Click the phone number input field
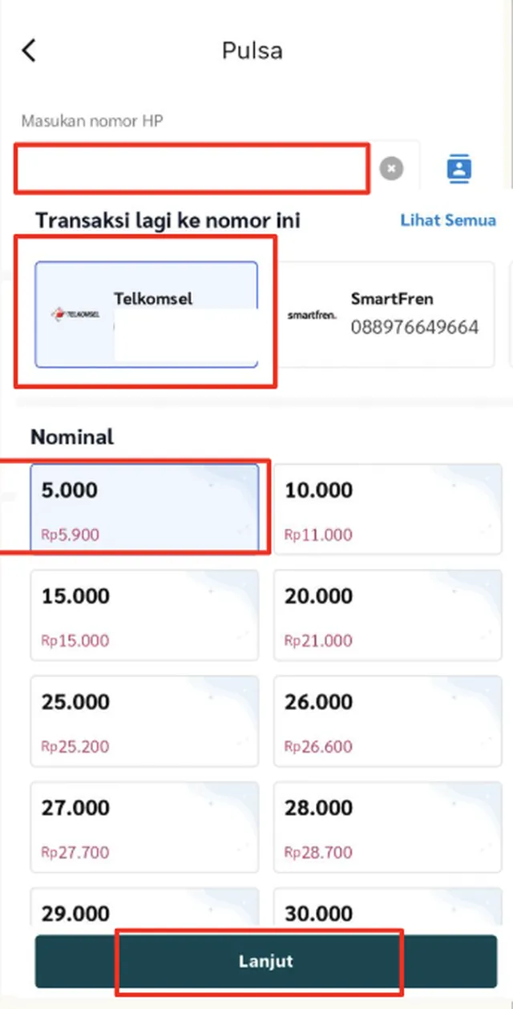The width and height of the screenshot is (513, 1009). (192, 168)
